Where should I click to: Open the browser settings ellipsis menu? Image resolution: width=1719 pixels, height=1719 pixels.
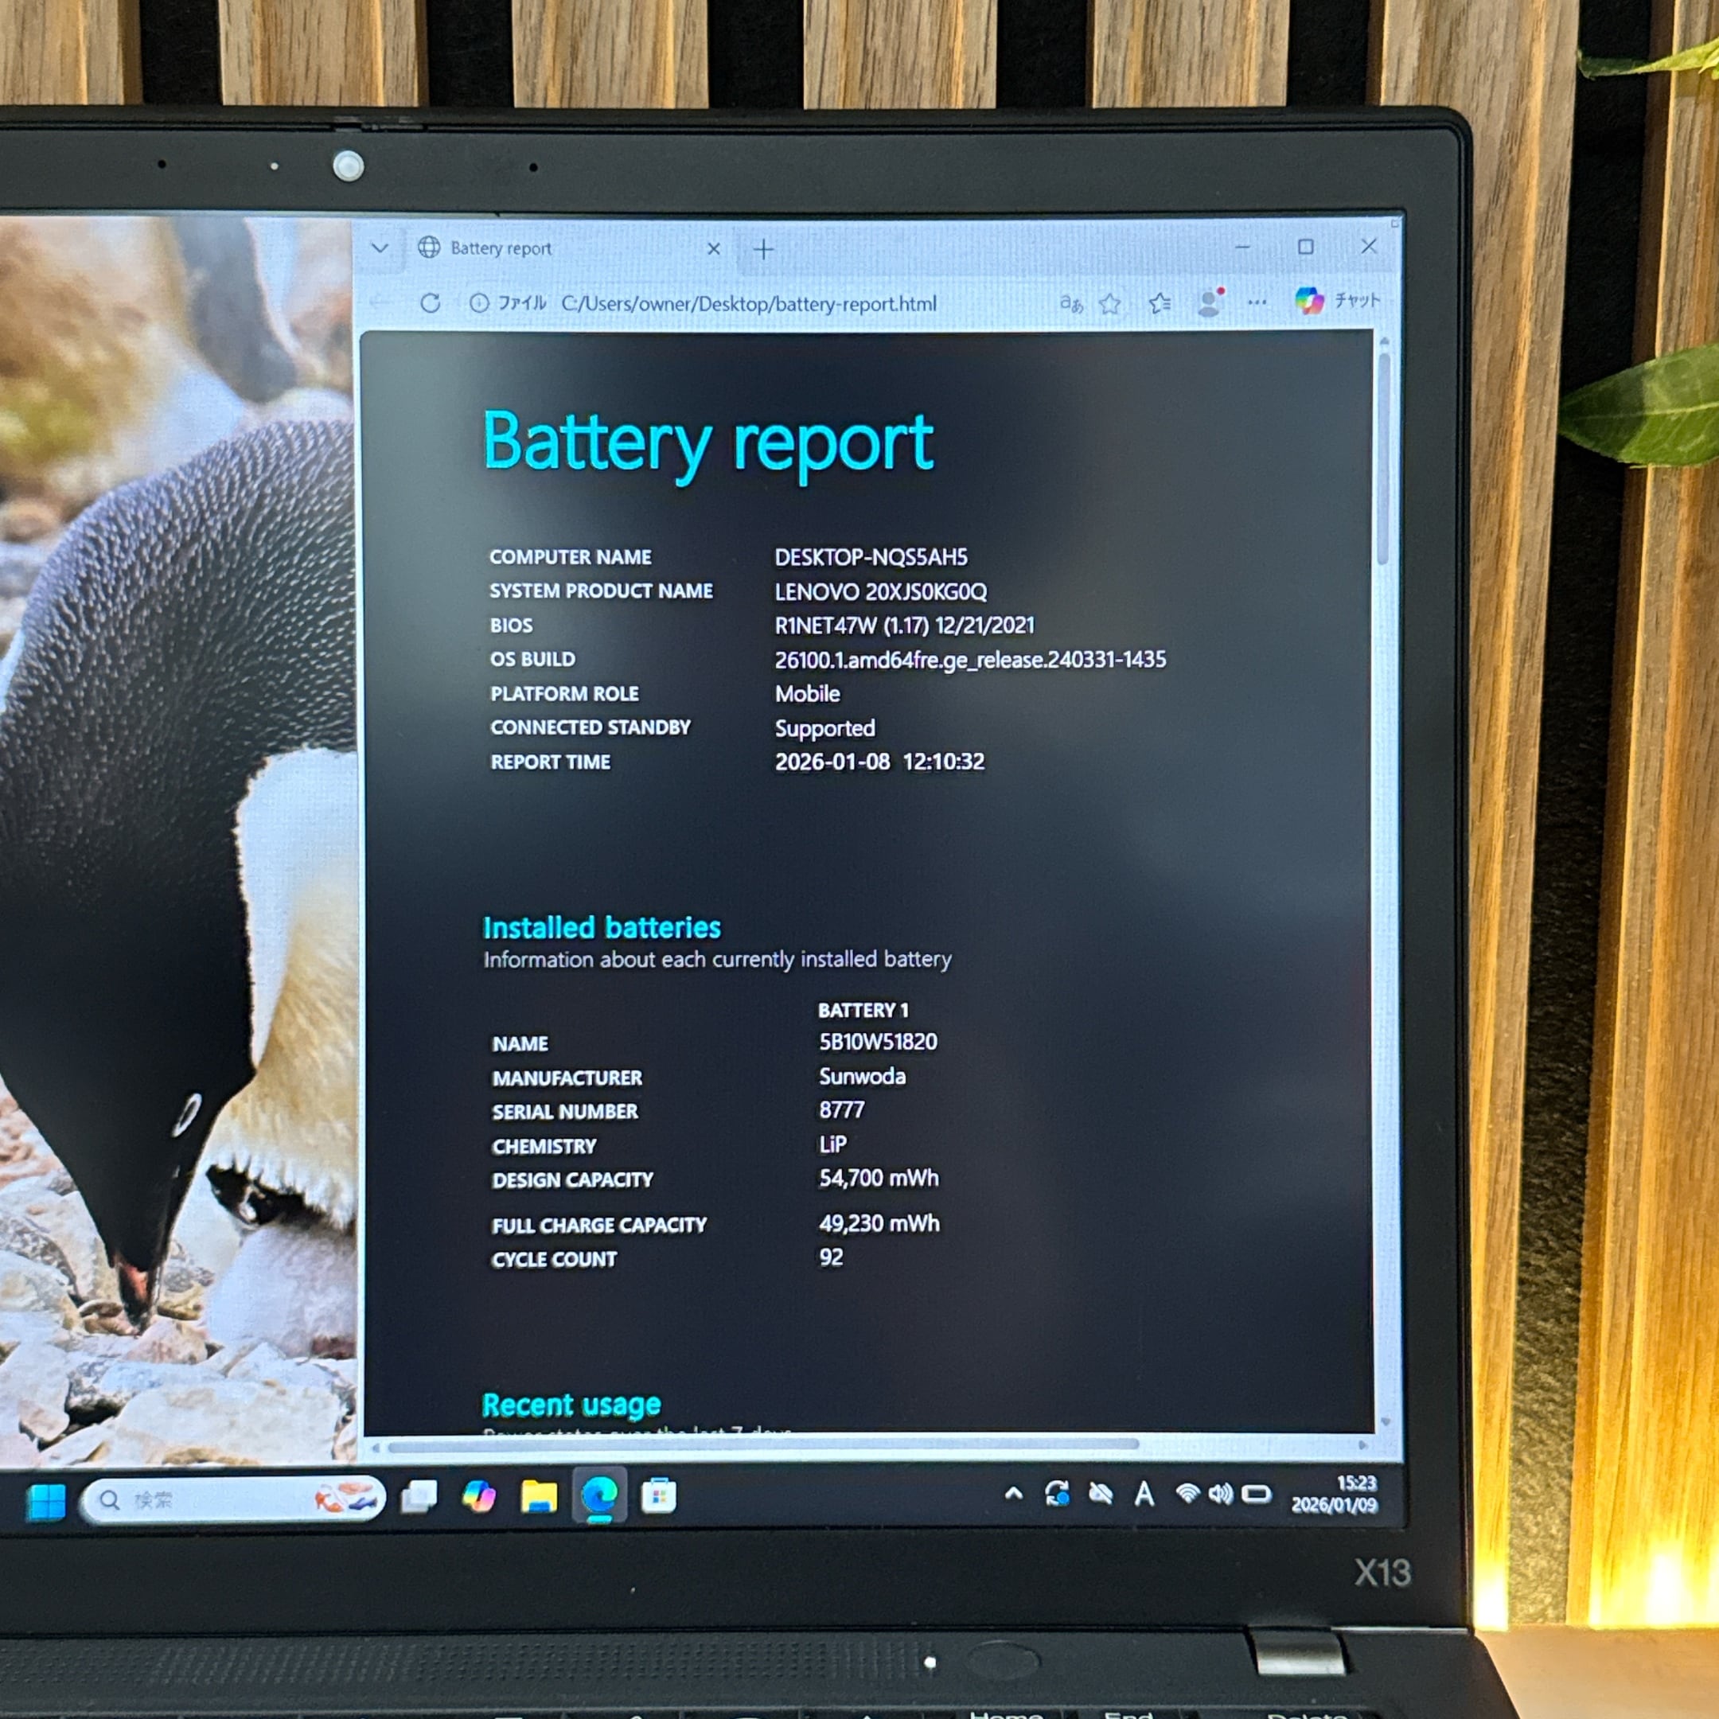1257,302
